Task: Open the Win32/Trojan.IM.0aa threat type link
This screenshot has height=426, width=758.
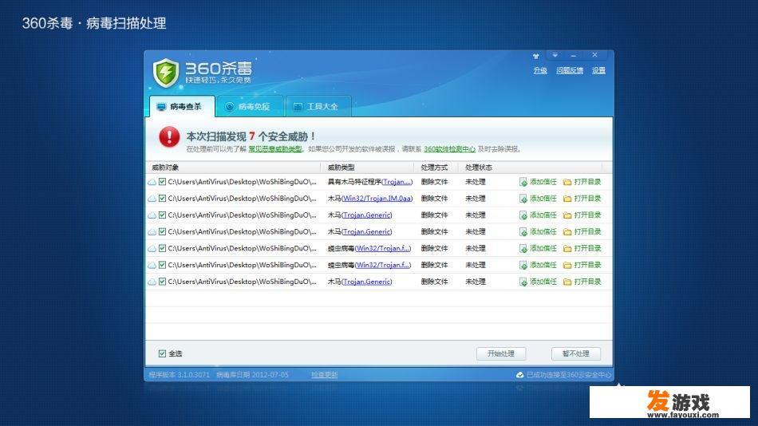Action: [x=377, y=199]
